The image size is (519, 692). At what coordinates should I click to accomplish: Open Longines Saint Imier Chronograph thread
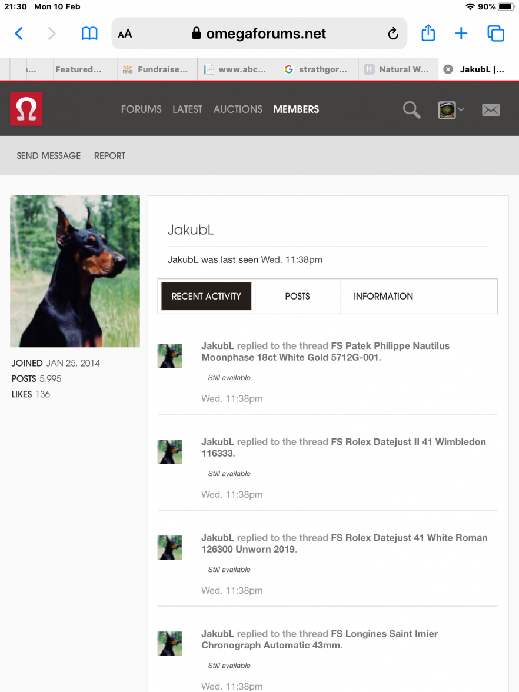[x=320, y=639]
